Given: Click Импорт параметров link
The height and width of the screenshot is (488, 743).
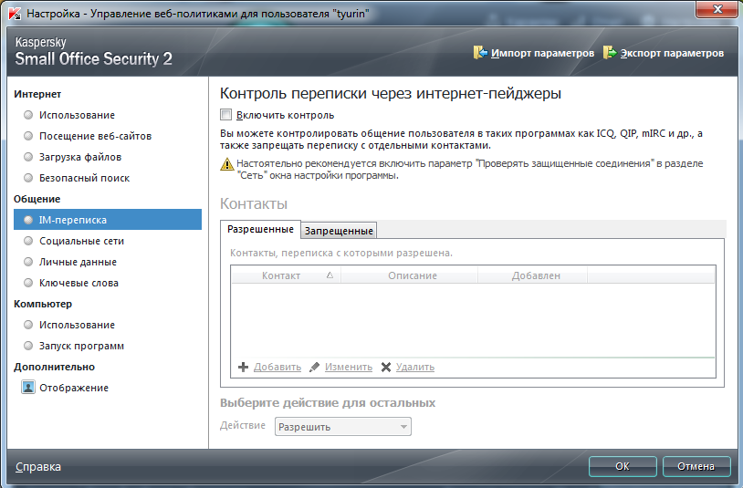Looking at the screenshot, I should pos(542,53).
